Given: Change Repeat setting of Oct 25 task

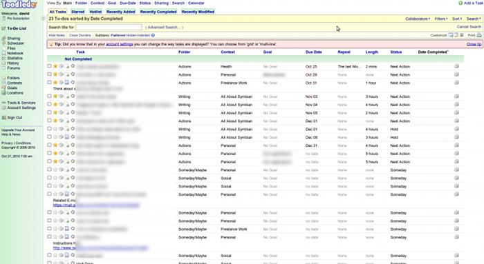Looking at the screenshot, I should click(x=349, y=66).
